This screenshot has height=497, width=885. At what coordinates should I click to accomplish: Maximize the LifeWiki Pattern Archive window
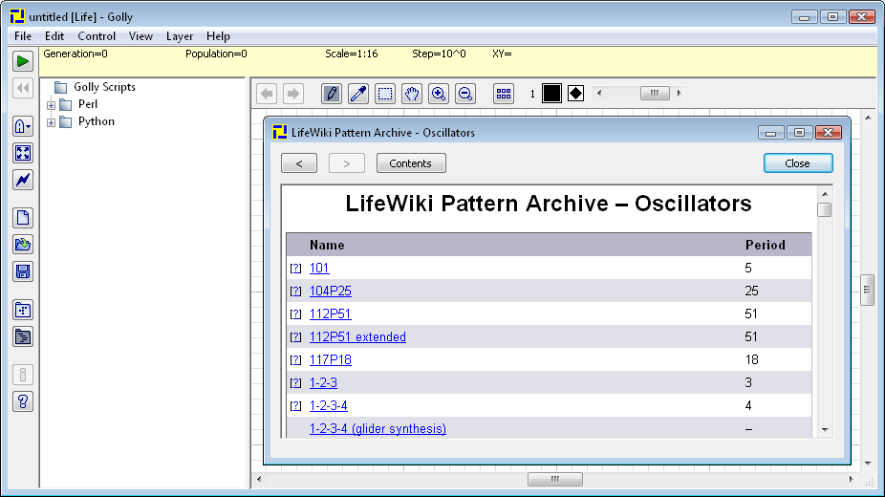click(x=799, y=133)
